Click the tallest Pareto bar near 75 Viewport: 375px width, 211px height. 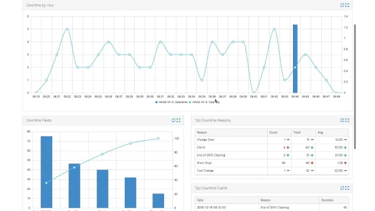(x=46, y=172)
